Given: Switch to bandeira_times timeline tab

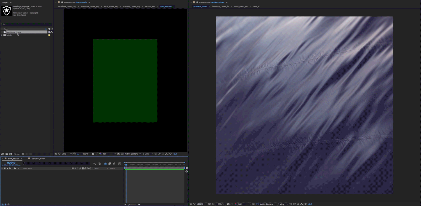Looking at the screenshot, I should [38, 159].
